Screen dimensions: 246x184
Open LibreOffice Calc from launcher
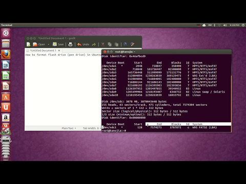coord(6,76)
